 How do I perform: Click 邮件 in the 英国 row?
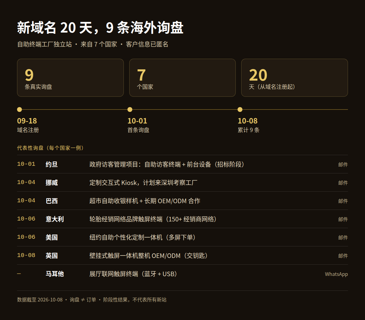[343, 256]
